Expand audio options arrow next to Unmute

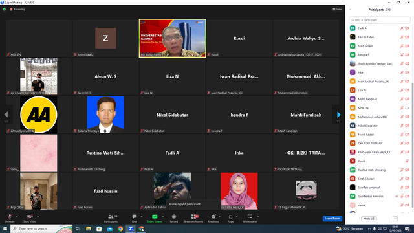[17, 217]
